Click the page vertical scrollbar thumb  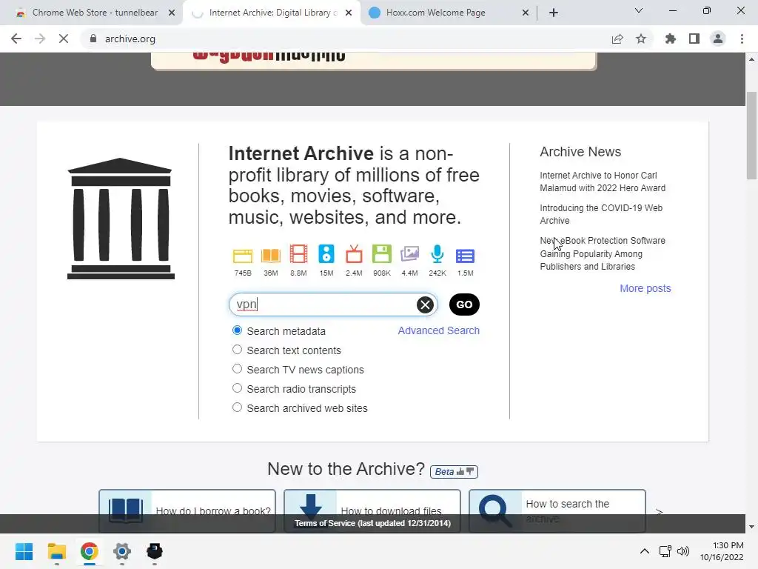point(751,136)
